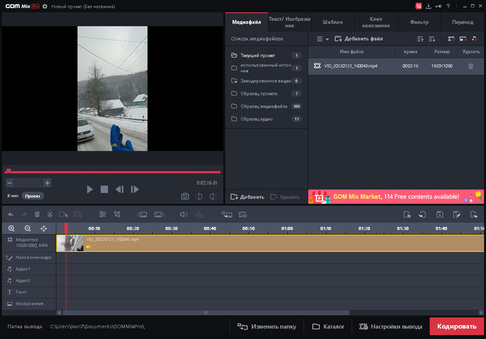
Task: Select the crop tool icon
Action: 117,214
